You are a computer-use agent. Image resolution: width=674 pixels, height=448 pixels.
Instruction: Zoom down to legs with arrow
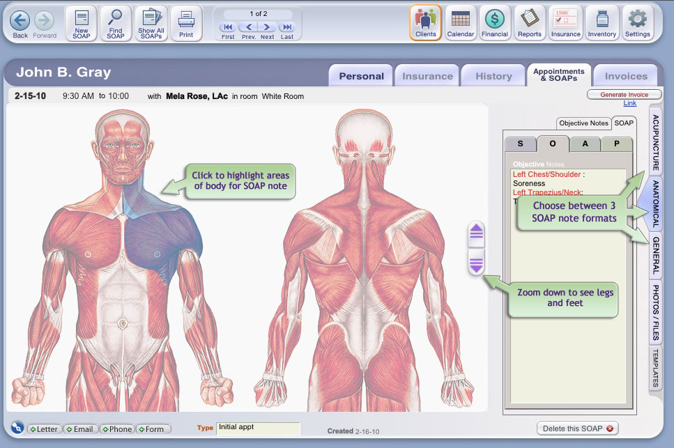tap(476, 263)
